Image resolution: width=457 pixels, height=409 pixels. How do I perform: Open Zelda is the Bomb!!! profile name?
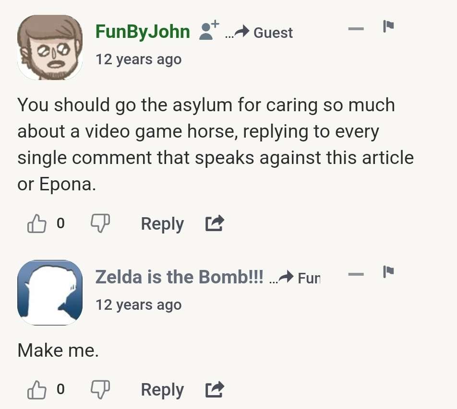(179, 277)
